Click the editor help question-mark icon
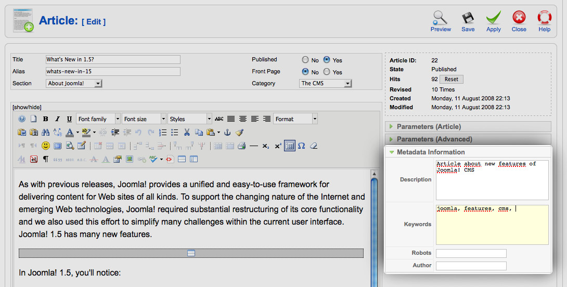The image size is (567, 287). (x=22, y=119)
